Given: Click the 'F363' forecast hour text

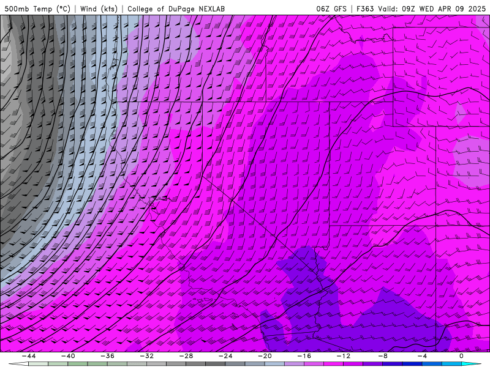Looking at the screenshot, I should (x=365, y=9).
